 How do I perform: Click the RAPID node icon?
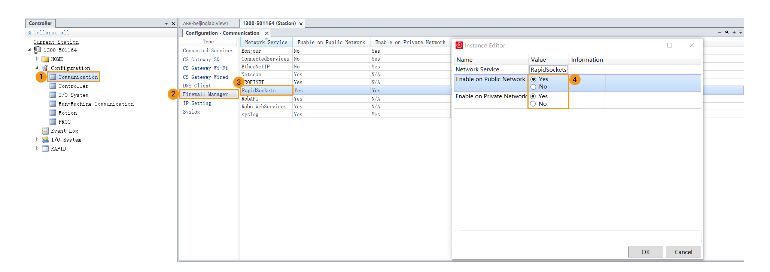(x=45, y=149)
